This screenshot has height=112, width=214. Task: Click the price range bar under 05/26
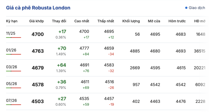(x=13, y=88)
